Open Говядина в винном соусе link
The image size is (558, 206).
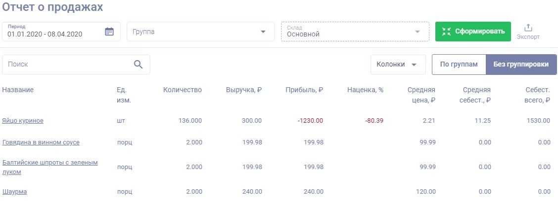pyautogui.click(x=41, y=142)
